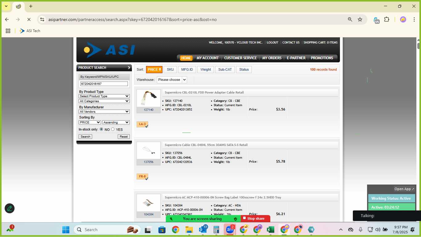421x237 pixels.
Task: Open the Select Product Type dropdown
Action: pyautogui.click(x=104, y=96)
